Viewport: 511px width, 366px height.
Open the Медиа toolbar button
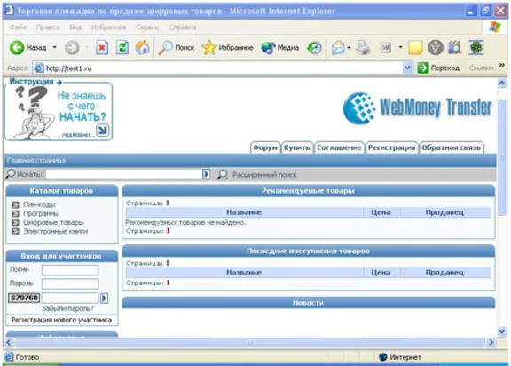click(x=280, y=48)
